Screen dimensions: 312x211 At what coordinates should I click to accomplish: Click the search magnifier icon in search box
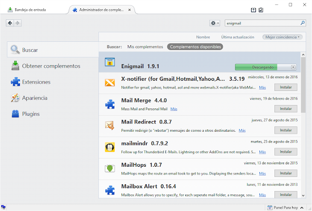(302, 23)
